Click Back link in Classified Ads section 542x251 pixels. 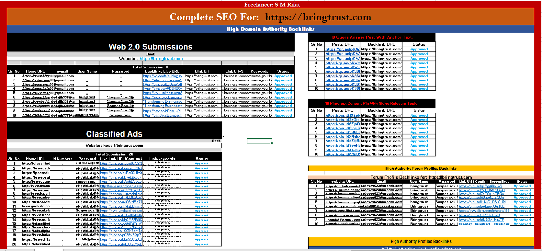coord(216,141)
